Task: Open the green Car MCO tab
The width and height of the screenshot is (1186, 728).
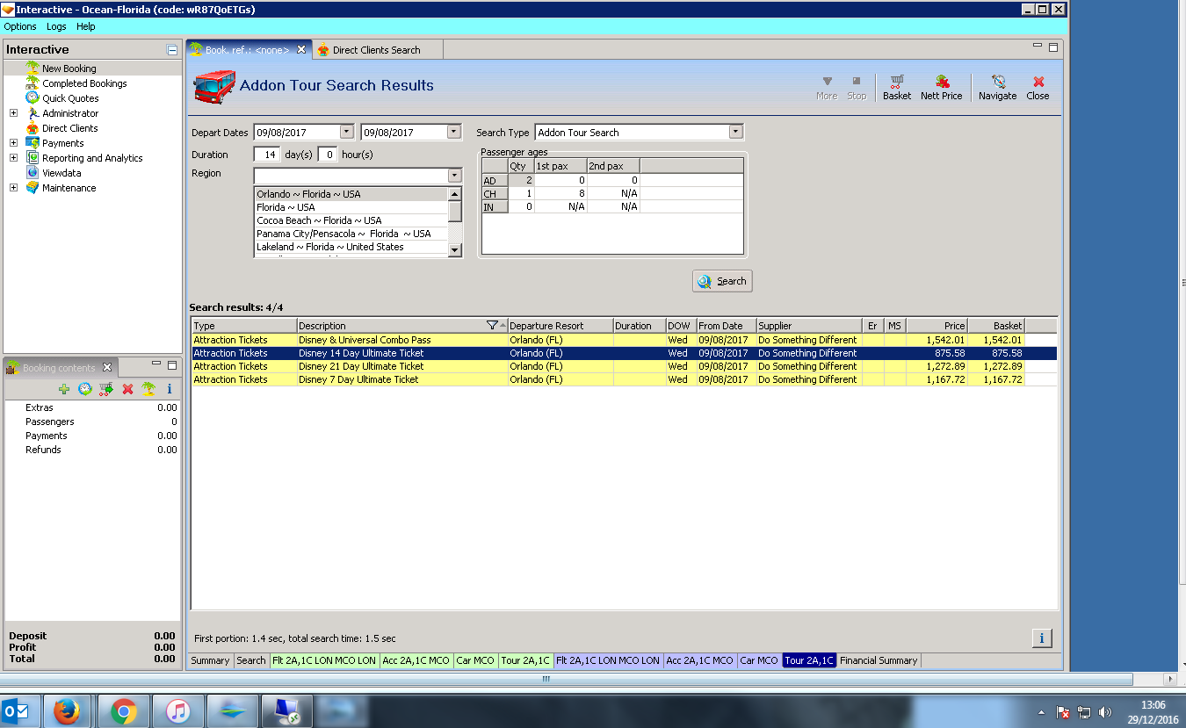Action: (475, 660)
